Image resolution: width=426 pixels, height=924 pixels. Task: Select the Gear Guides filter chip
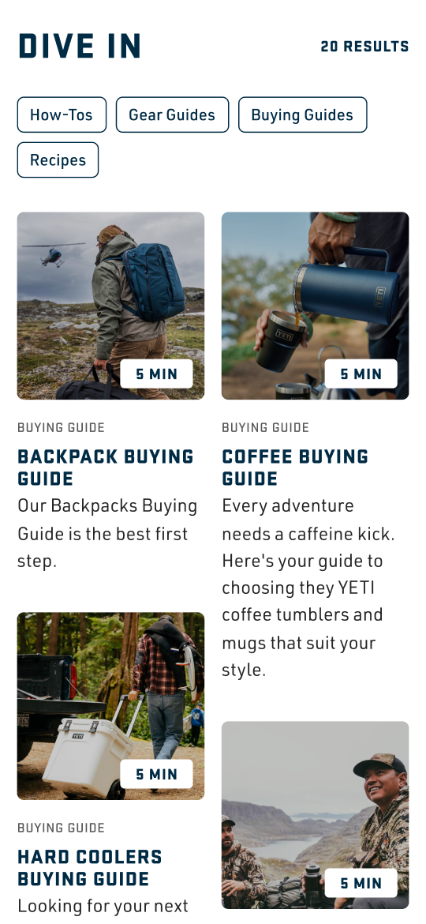click(172, 115)
